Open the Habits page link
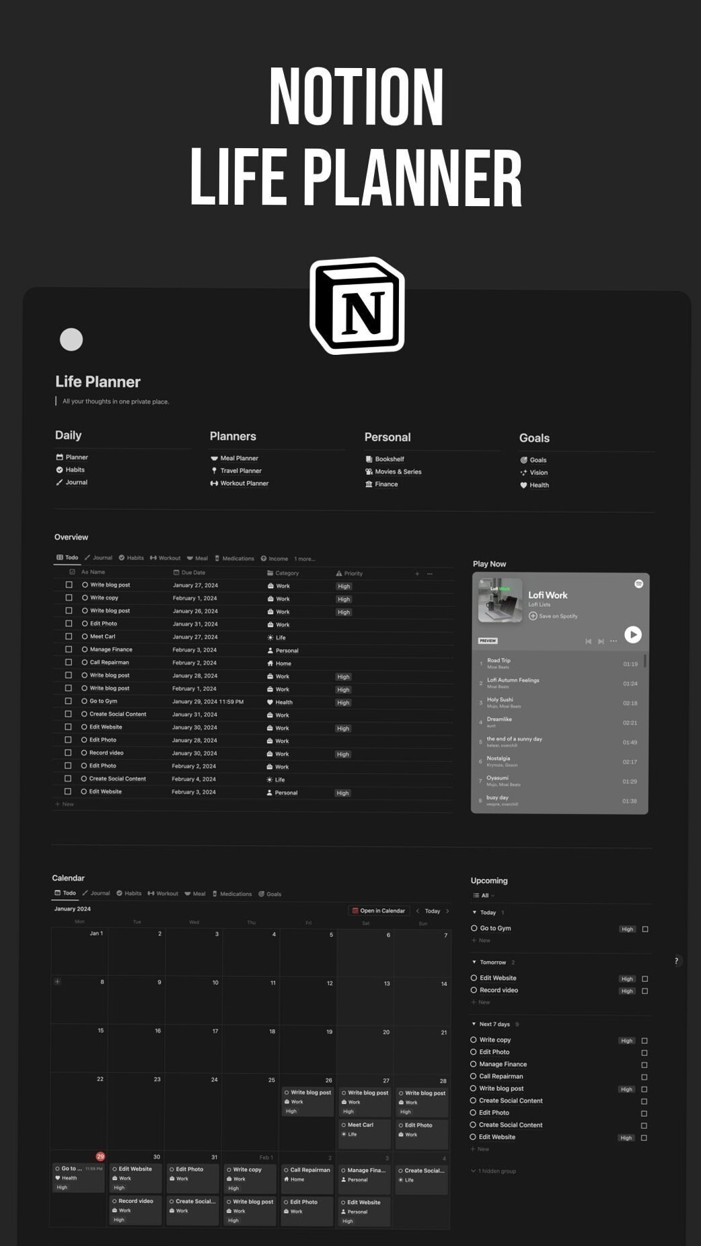This screenshot has height=1246, width=701. click(x=70, y=470)
